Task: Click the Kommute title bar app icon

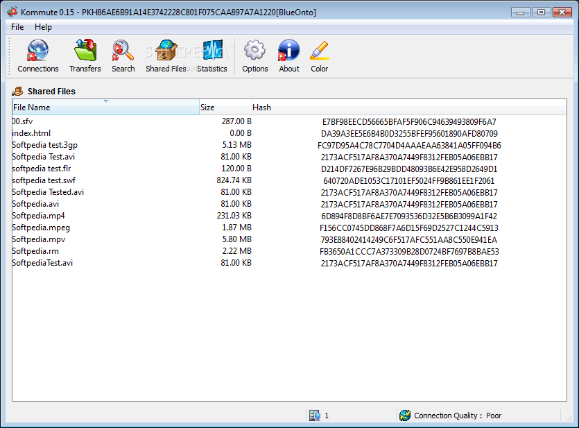Action: (12, 12)
